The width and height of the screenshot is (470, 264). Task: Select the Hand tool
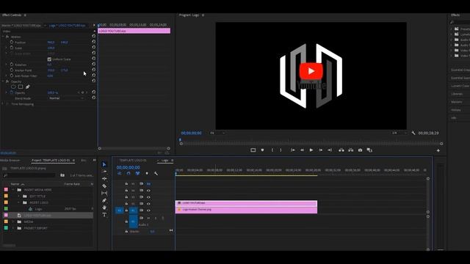(104, 208)
